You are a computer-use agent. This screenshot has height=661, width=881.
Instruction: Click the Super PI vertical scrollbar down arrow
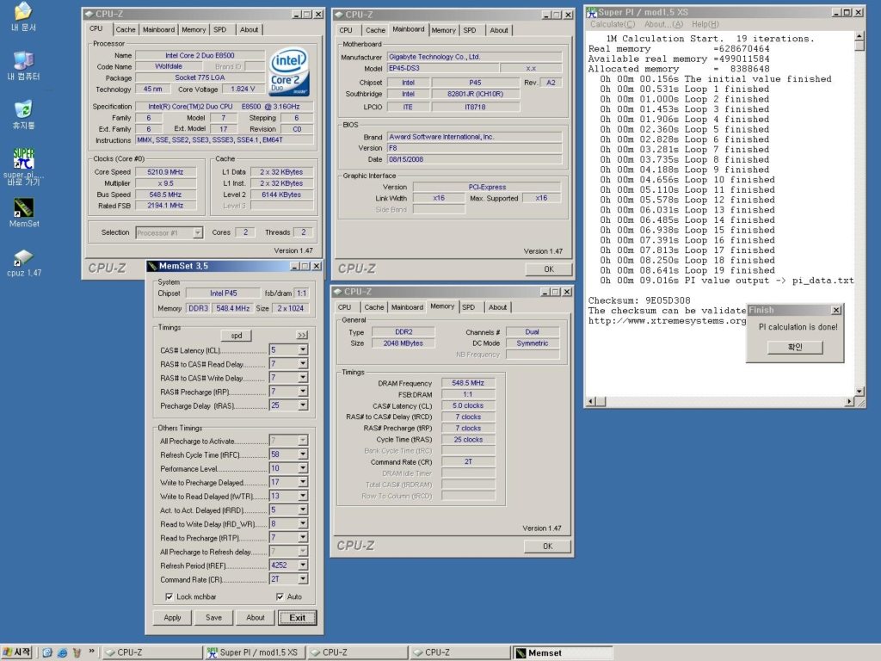coord(859,392)
